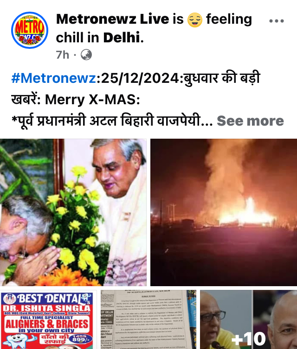
Task: Open the Metronewz Live page name
Action: pos(112,19)
